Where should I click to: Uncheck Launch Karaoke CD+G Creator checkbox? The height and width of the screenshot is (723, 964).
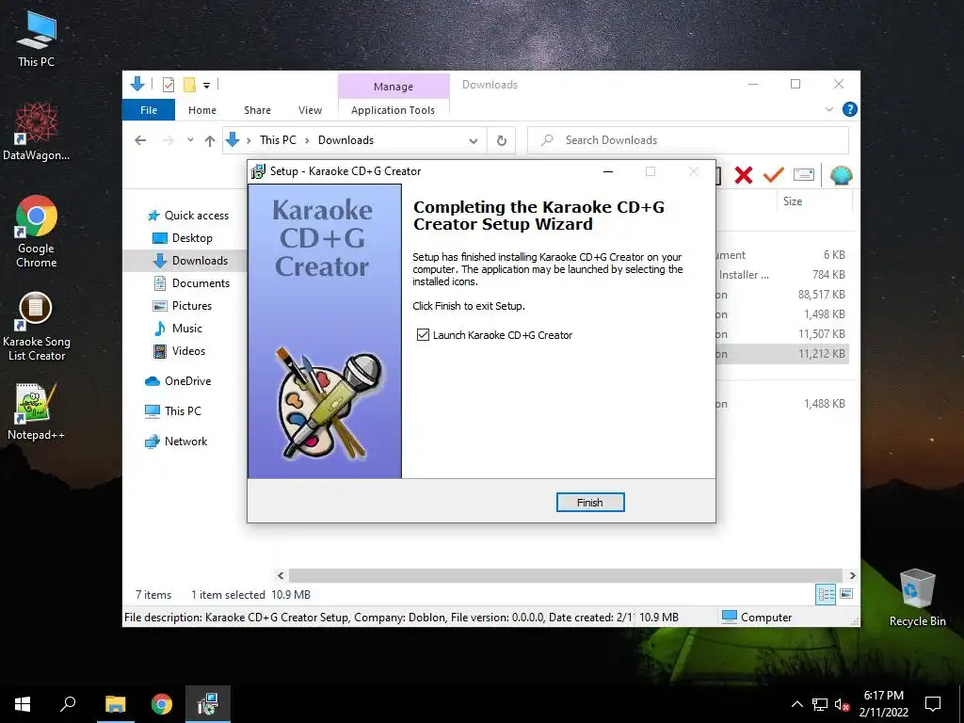[x=423, y=334]
